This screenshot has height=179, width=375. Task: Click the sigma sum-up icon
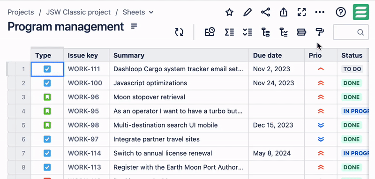pos(229,32)
